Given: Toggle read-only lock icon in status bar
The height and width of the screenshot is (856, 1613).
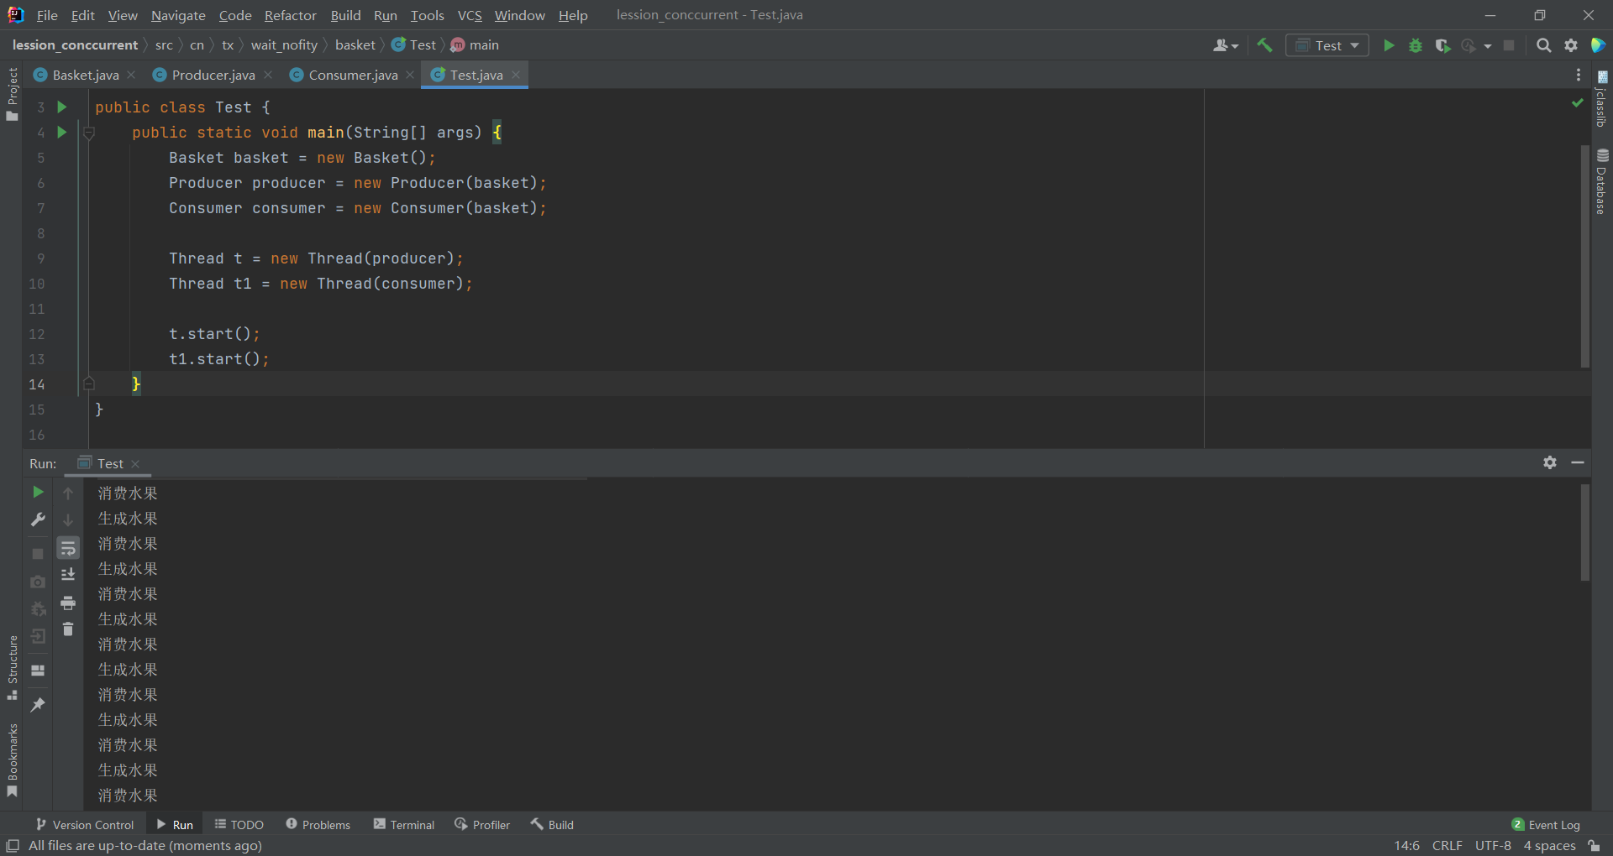Looking at the screenshot, I should [x=1595, y=846].
